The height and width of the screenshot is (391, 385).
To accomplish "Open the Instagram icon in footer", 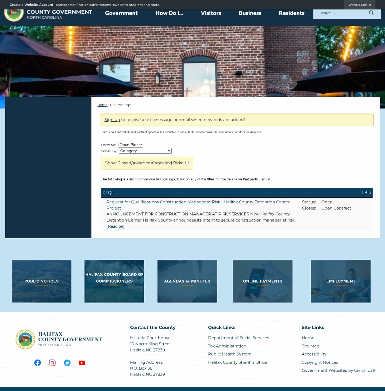I will 52,363.
